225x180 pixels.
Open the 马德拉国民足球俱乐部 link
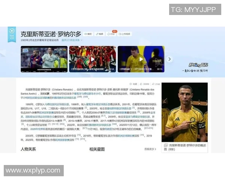[57, 104]
